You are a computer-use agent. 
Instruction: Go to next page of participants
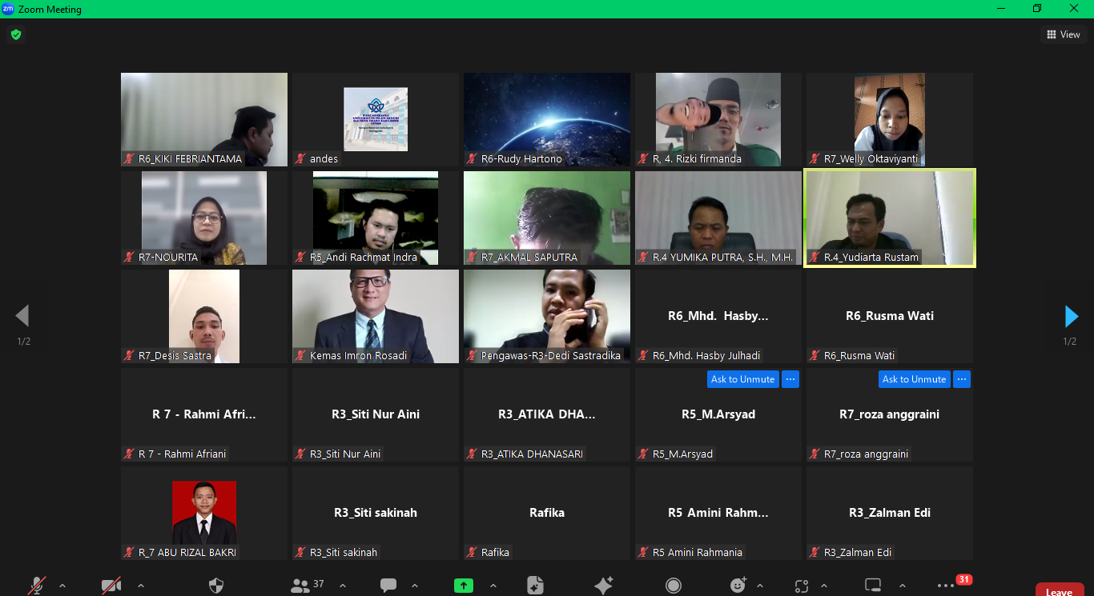(1071, 317)
